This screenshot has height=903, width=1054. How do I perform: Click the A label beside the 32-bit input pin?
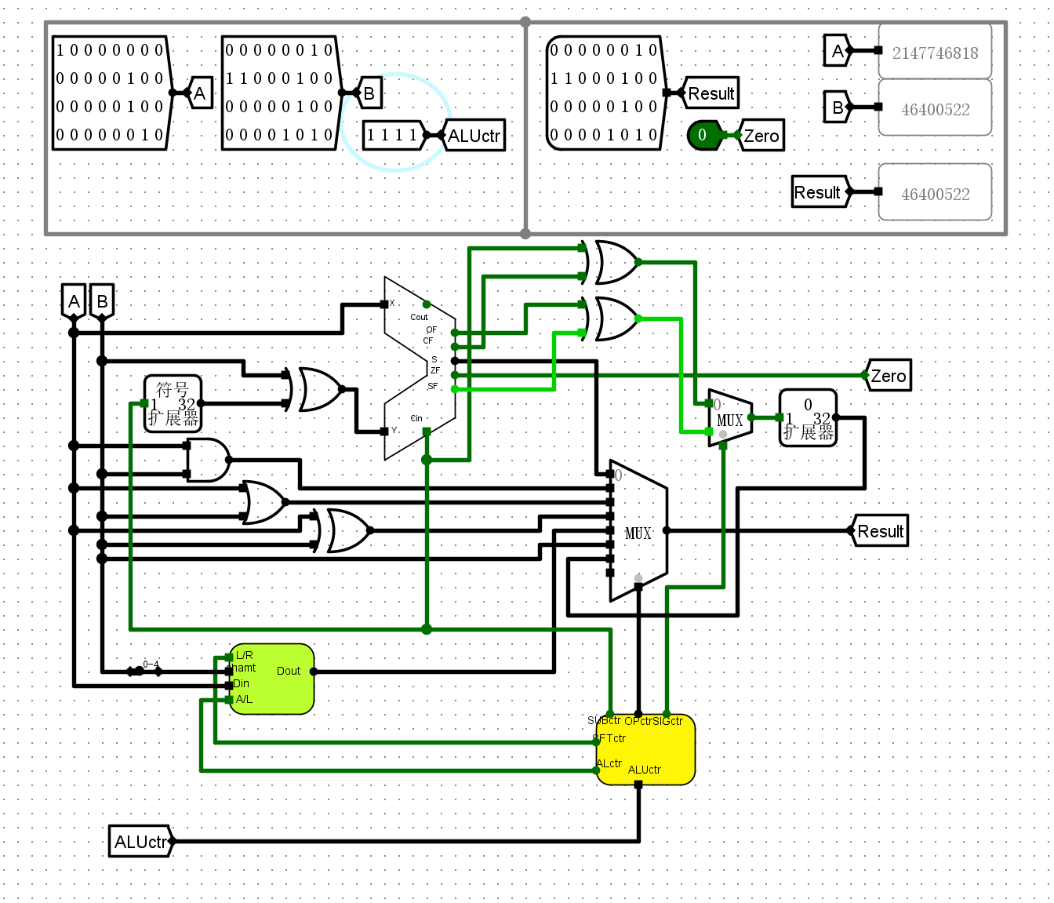[x=200, y=93]
